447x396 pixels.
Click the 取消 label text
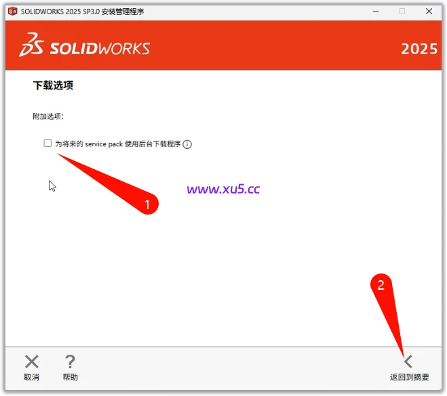(32, 377)
